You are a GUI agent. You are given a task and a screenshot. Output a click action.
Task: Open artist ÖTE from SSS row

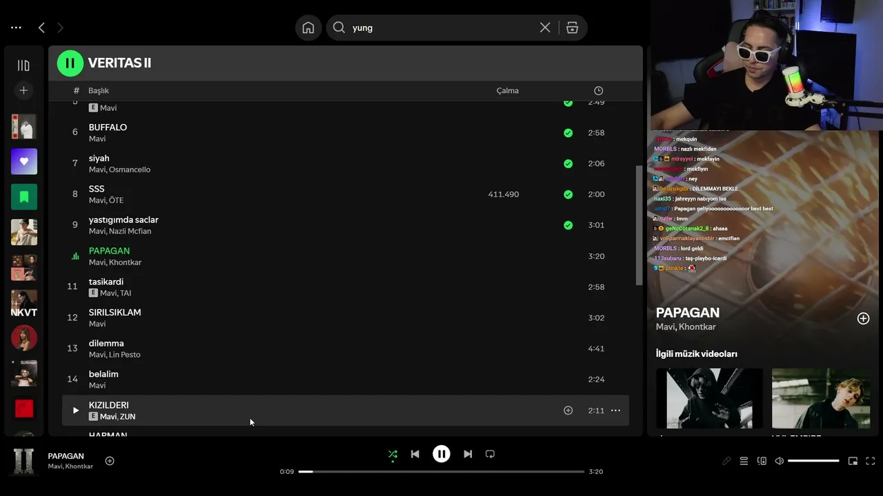(116, 200)
